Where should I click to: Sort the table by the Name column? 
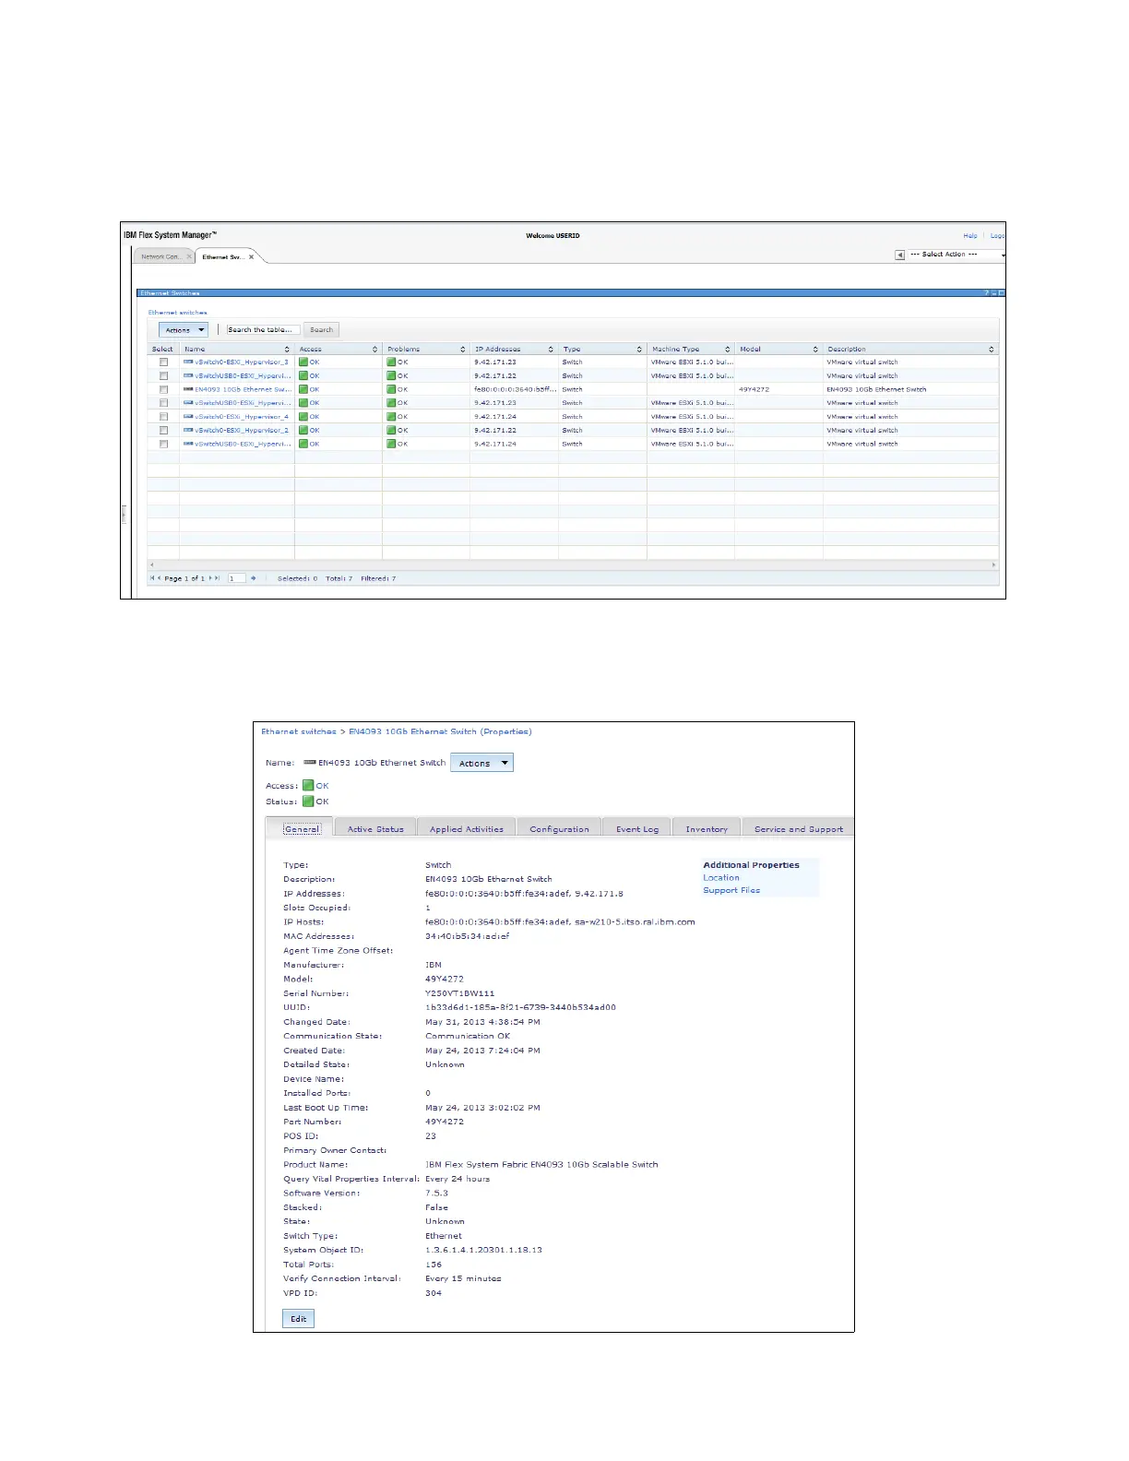pyautogui.click(x=237, y=350)
